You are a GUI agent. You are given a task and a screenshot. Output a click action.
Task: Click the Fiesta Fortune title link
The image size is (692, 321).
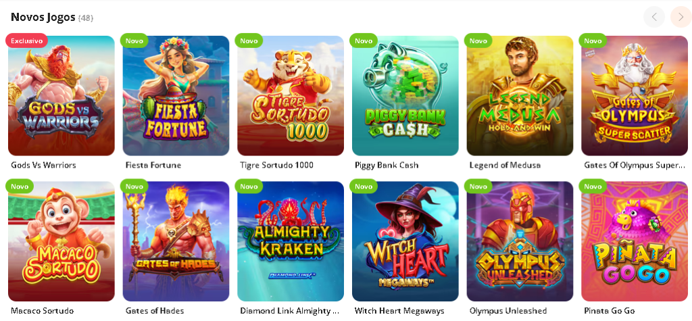tap(153, 165)
